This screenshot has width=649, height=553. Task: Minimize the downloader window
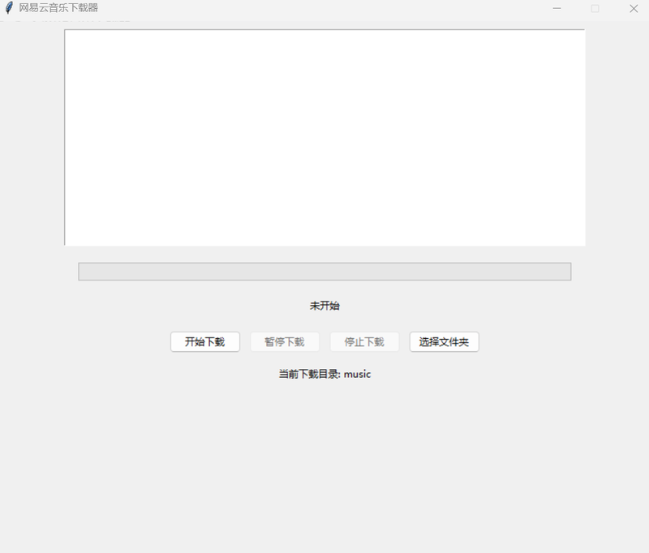click(x=557, y=8)
